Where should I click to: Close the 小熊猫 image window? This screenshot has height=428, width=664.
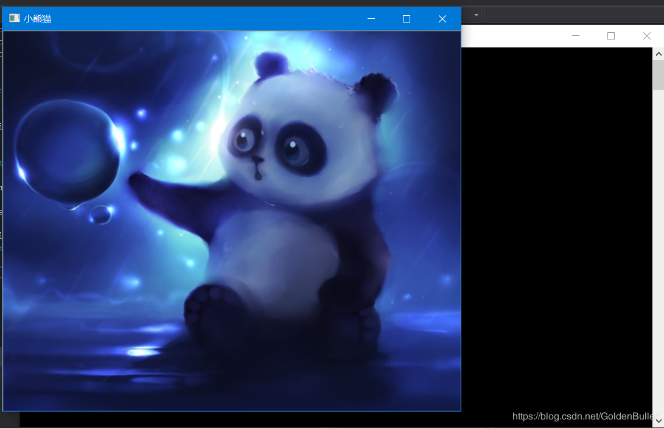(x=442, y=19)
